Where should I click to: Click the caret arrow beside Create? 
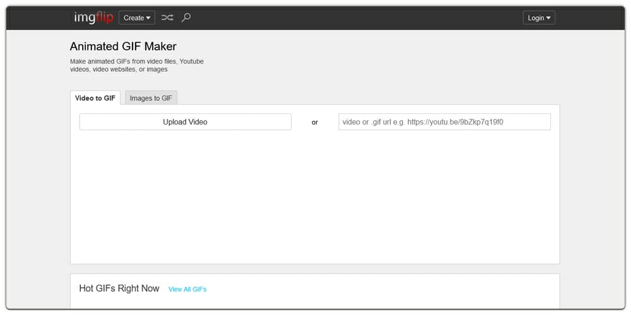(x=149, y=18)
